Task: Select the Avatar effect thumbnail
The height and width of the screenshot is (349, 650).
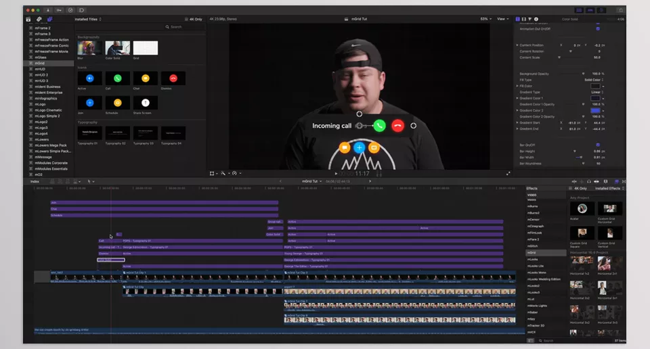Action: coord(582,208)
